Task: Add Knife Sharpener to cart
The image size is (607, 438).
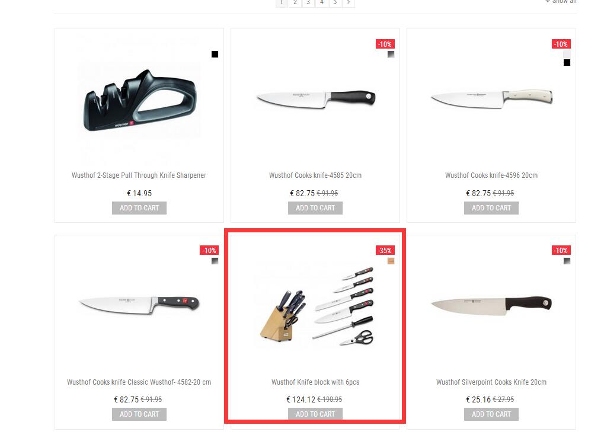Action: [x=139, y=208]
